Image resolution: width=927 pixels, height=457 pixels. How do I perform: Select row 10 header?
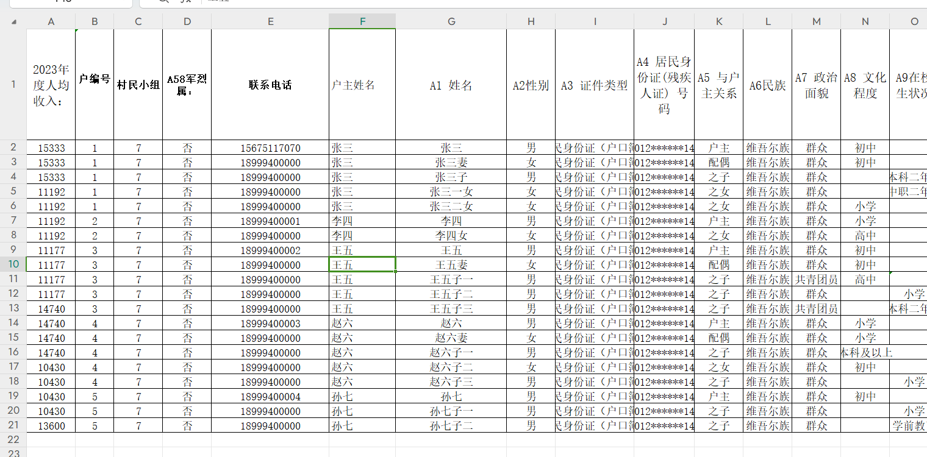13,264
